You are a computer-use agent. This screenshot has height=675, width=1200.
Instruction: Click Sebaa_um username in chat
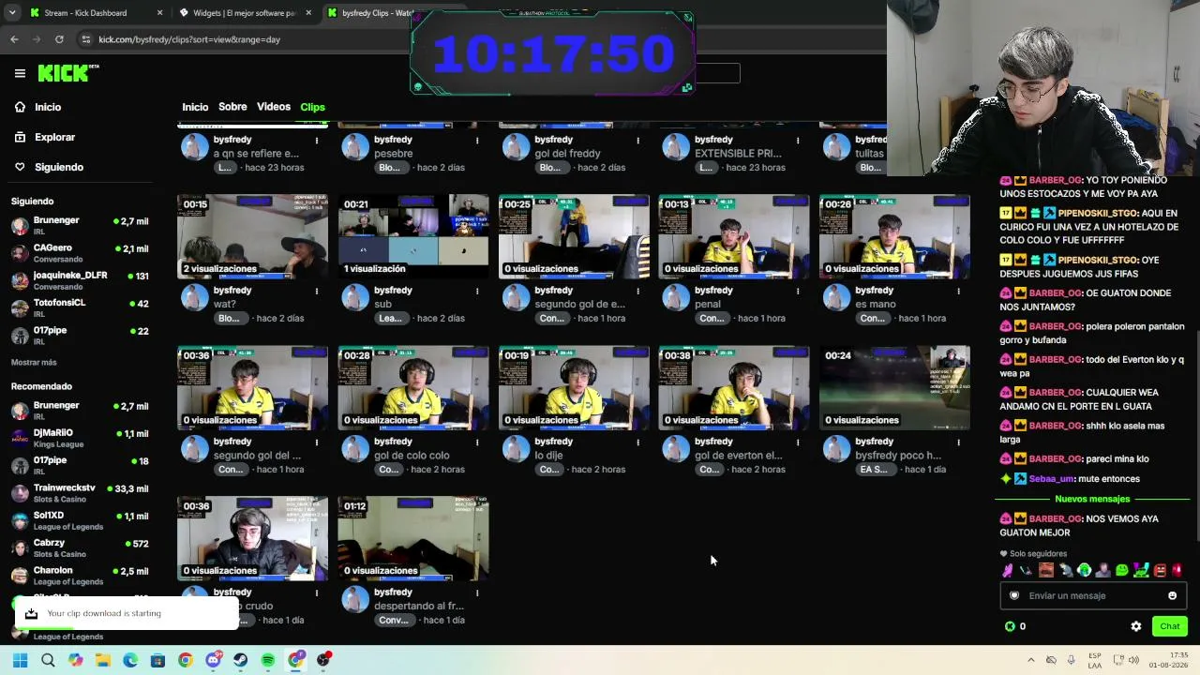[1051, 479]
